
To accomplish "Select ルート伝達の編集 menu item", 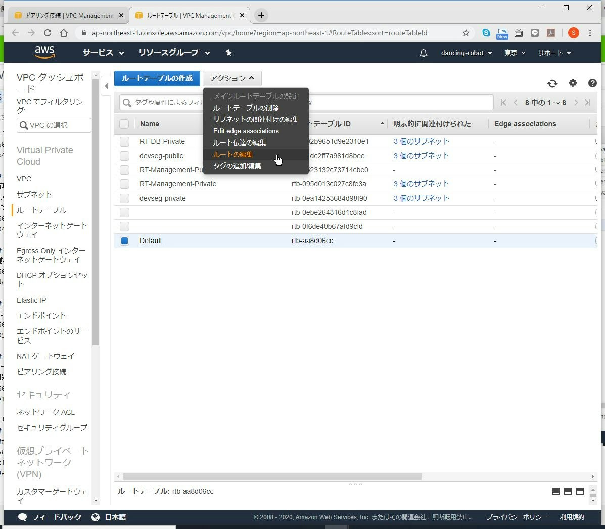I will coord(239,142).
